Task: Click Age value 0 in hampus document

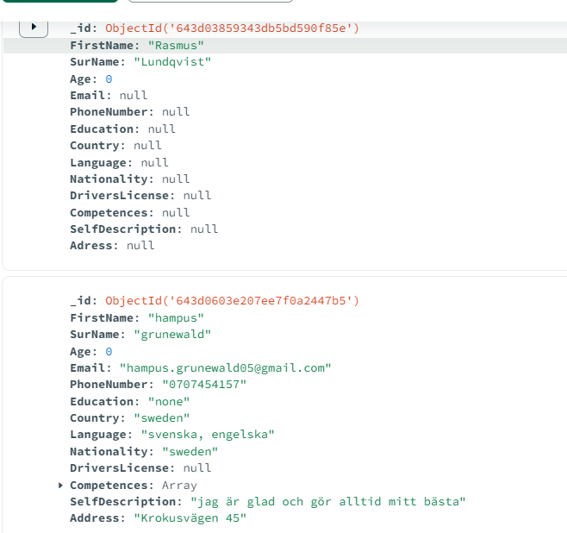Action: point(109,352)
